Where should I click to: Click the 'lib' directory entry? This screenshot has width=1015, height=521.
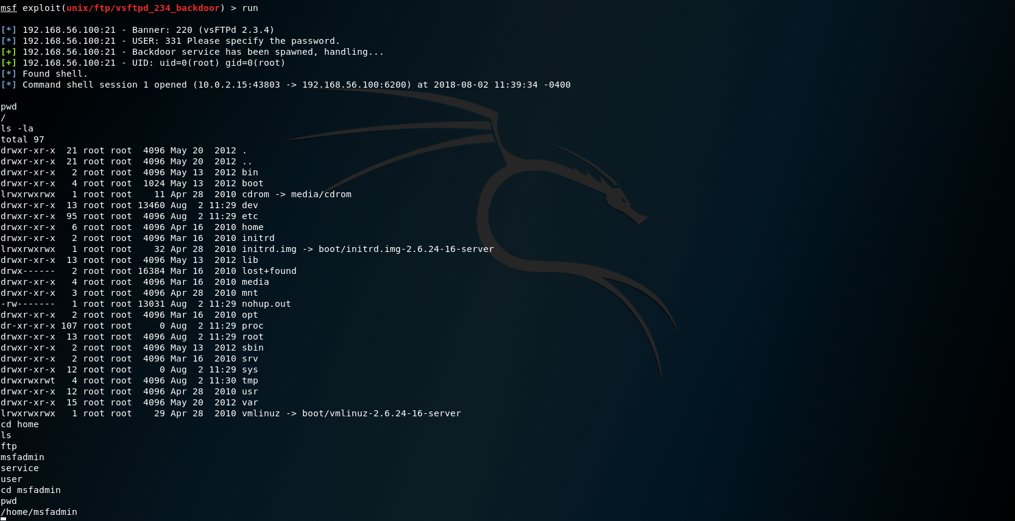click(250, 260)
